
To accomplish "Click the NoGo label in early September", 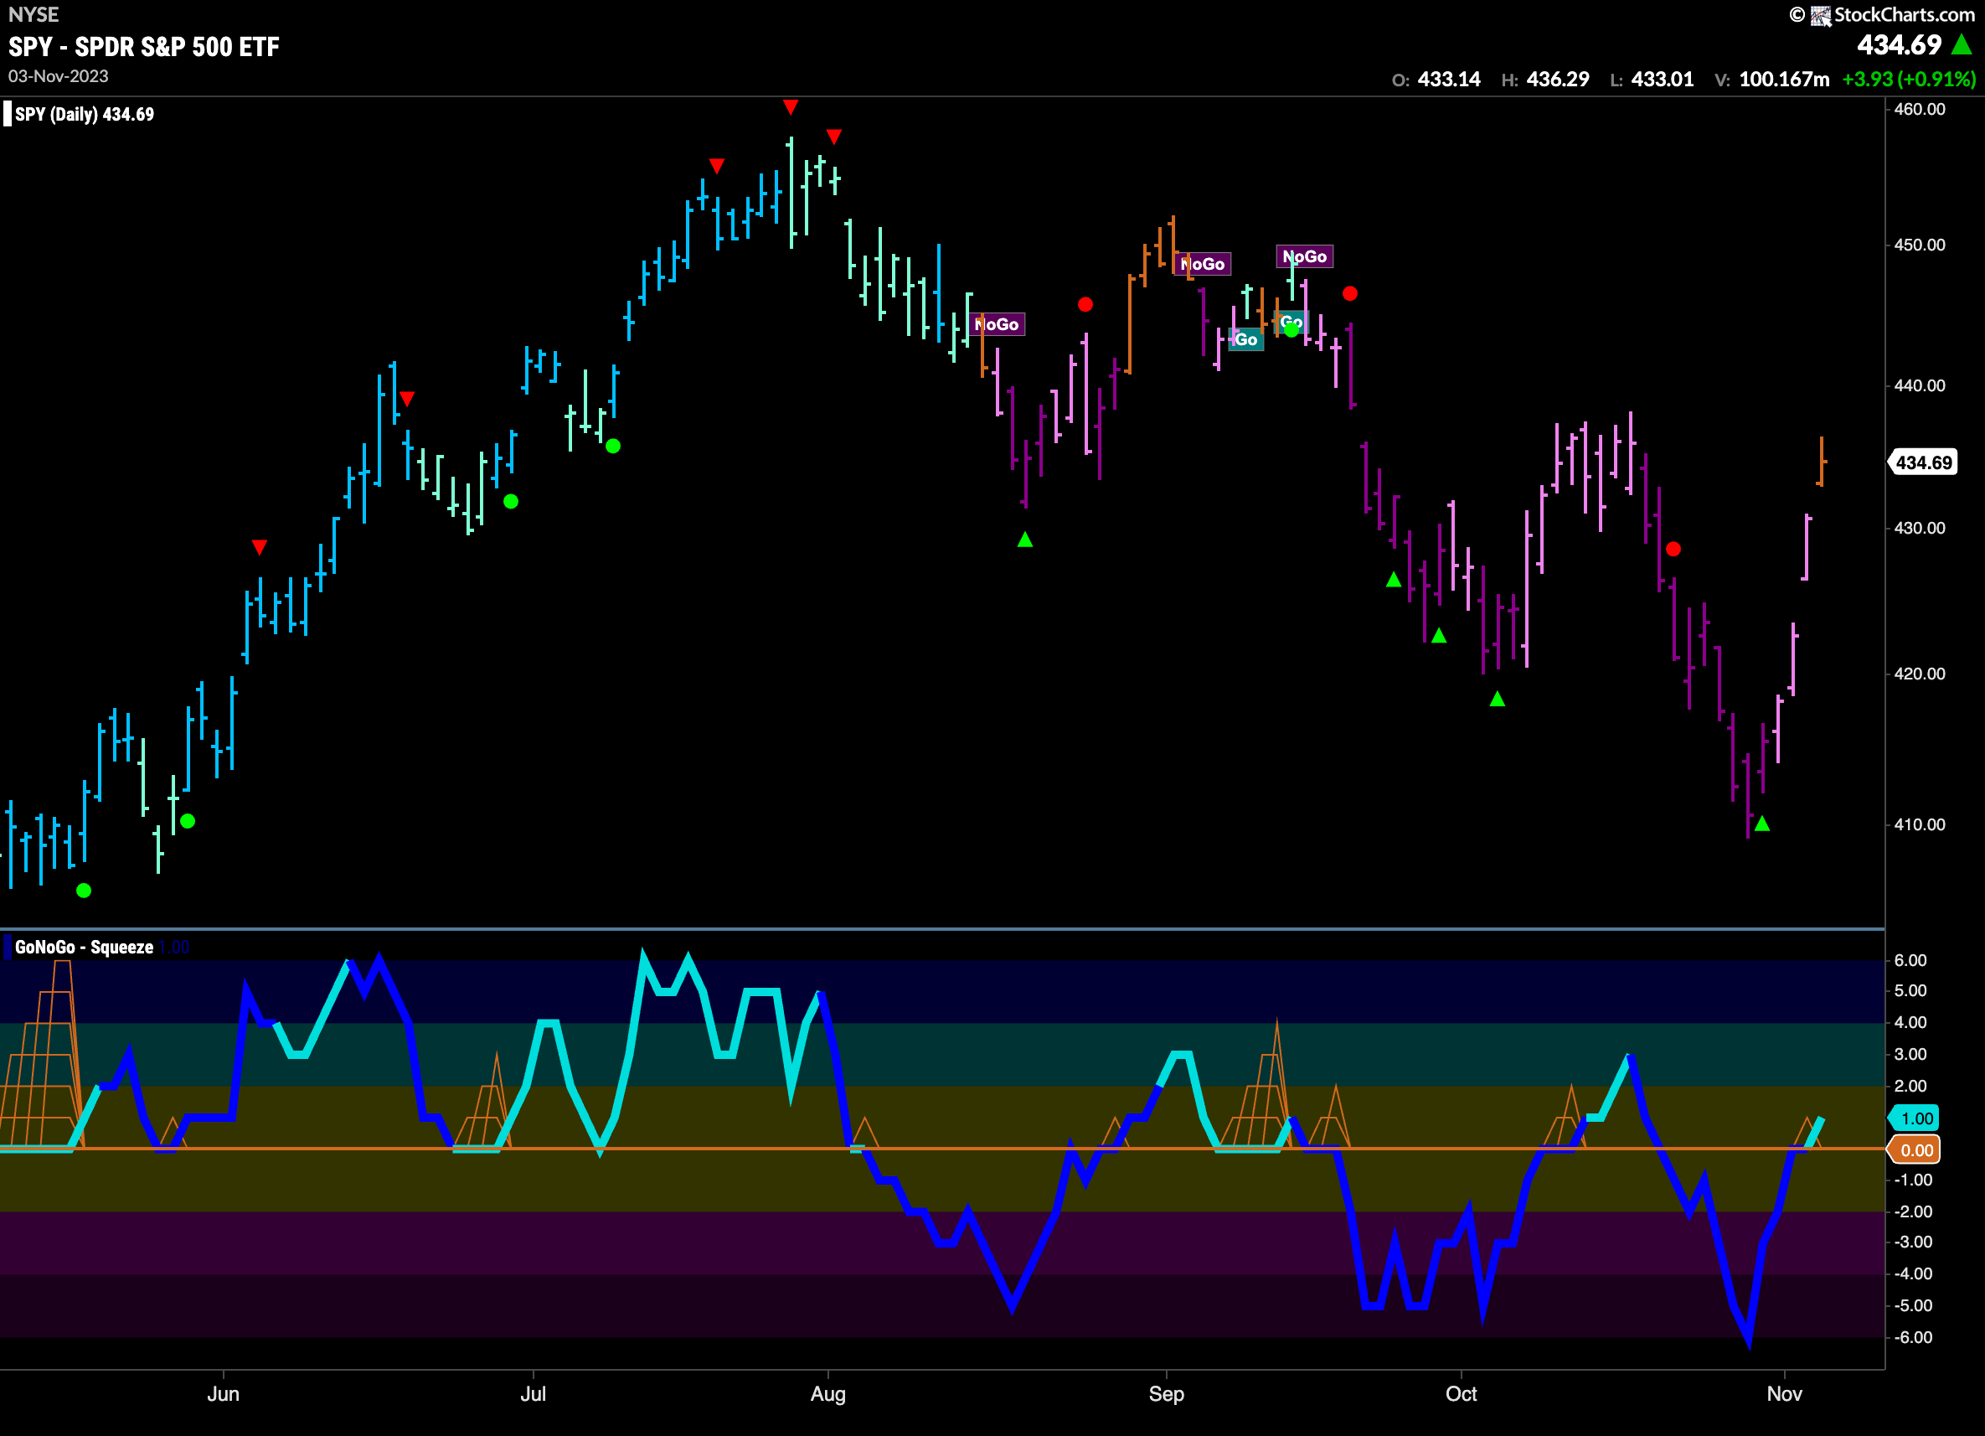I will point(1203,264).
